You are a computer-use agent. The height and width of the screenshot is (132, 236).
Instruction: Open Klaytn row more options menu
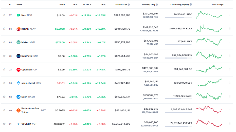pyautogui.click(x=230, y=28)
